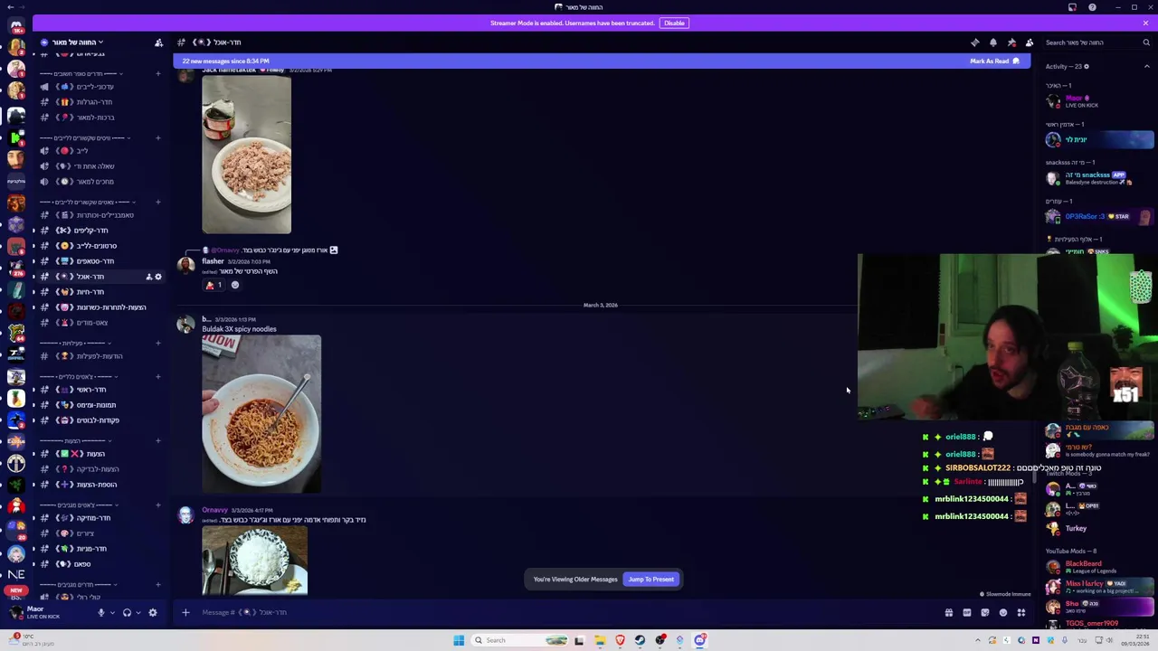Click username Ornavvy in message
The image size is (1158, 651).
click(x=214, y=510)
